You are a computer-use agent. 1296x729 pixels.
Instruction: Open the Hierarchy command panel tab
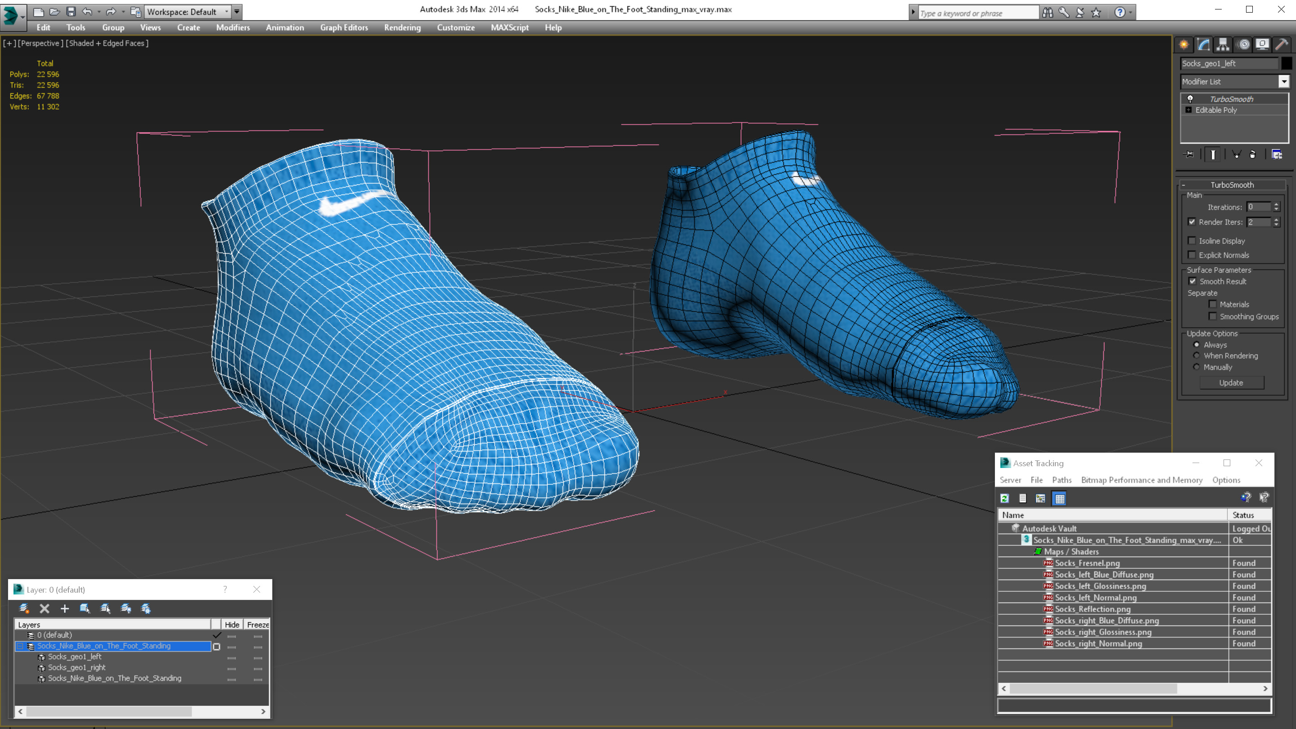tap(1223, 45)
